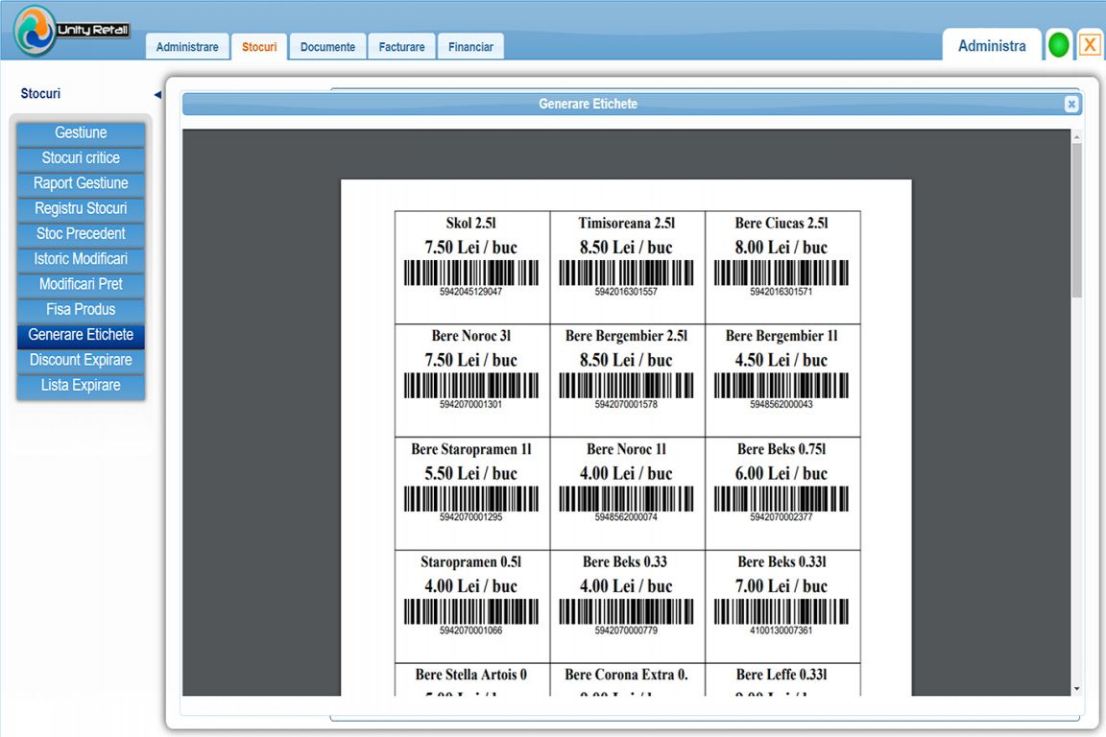This screenshot has height=737, width=1106.
Task: Open the Administrare tab
Action: coord(187,47)
